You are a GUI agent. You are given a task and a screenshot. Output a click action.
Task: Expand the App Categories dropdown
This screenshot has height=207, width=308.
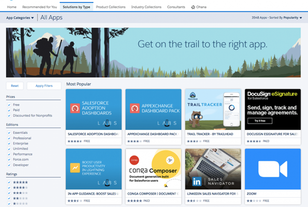coord(20,18)
